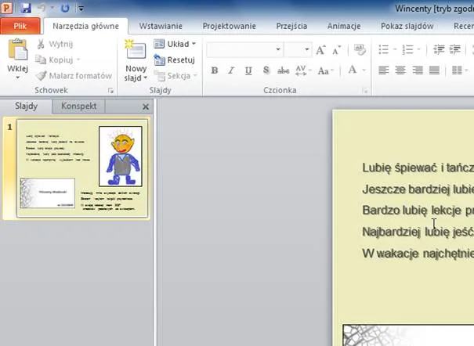The image size is (474, 346).
Task: Select slide 1 thumbnail
Action: (82, 168)
